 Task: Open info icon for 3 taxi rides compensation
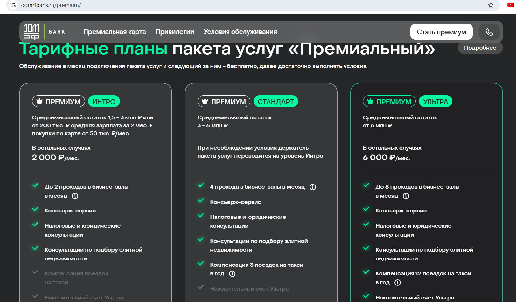pyautogui.click(x=232, y=274)
